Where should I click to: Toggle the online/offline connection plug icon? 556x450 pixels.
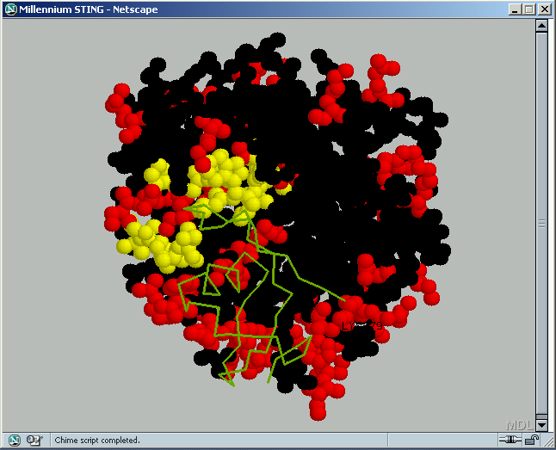point(510,440)
